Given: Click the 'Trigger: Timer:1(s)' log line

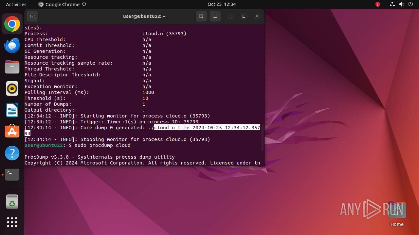Looking at the screenshot, I should pyautogui.click(x=111, y=122).
